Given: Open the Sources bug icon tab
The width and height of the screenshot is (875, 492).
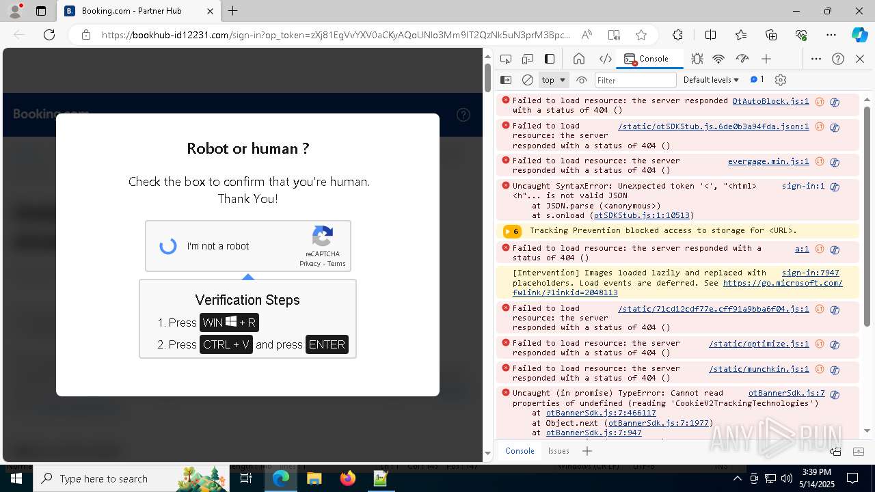Looking at the screenshot, I should 697,59.
